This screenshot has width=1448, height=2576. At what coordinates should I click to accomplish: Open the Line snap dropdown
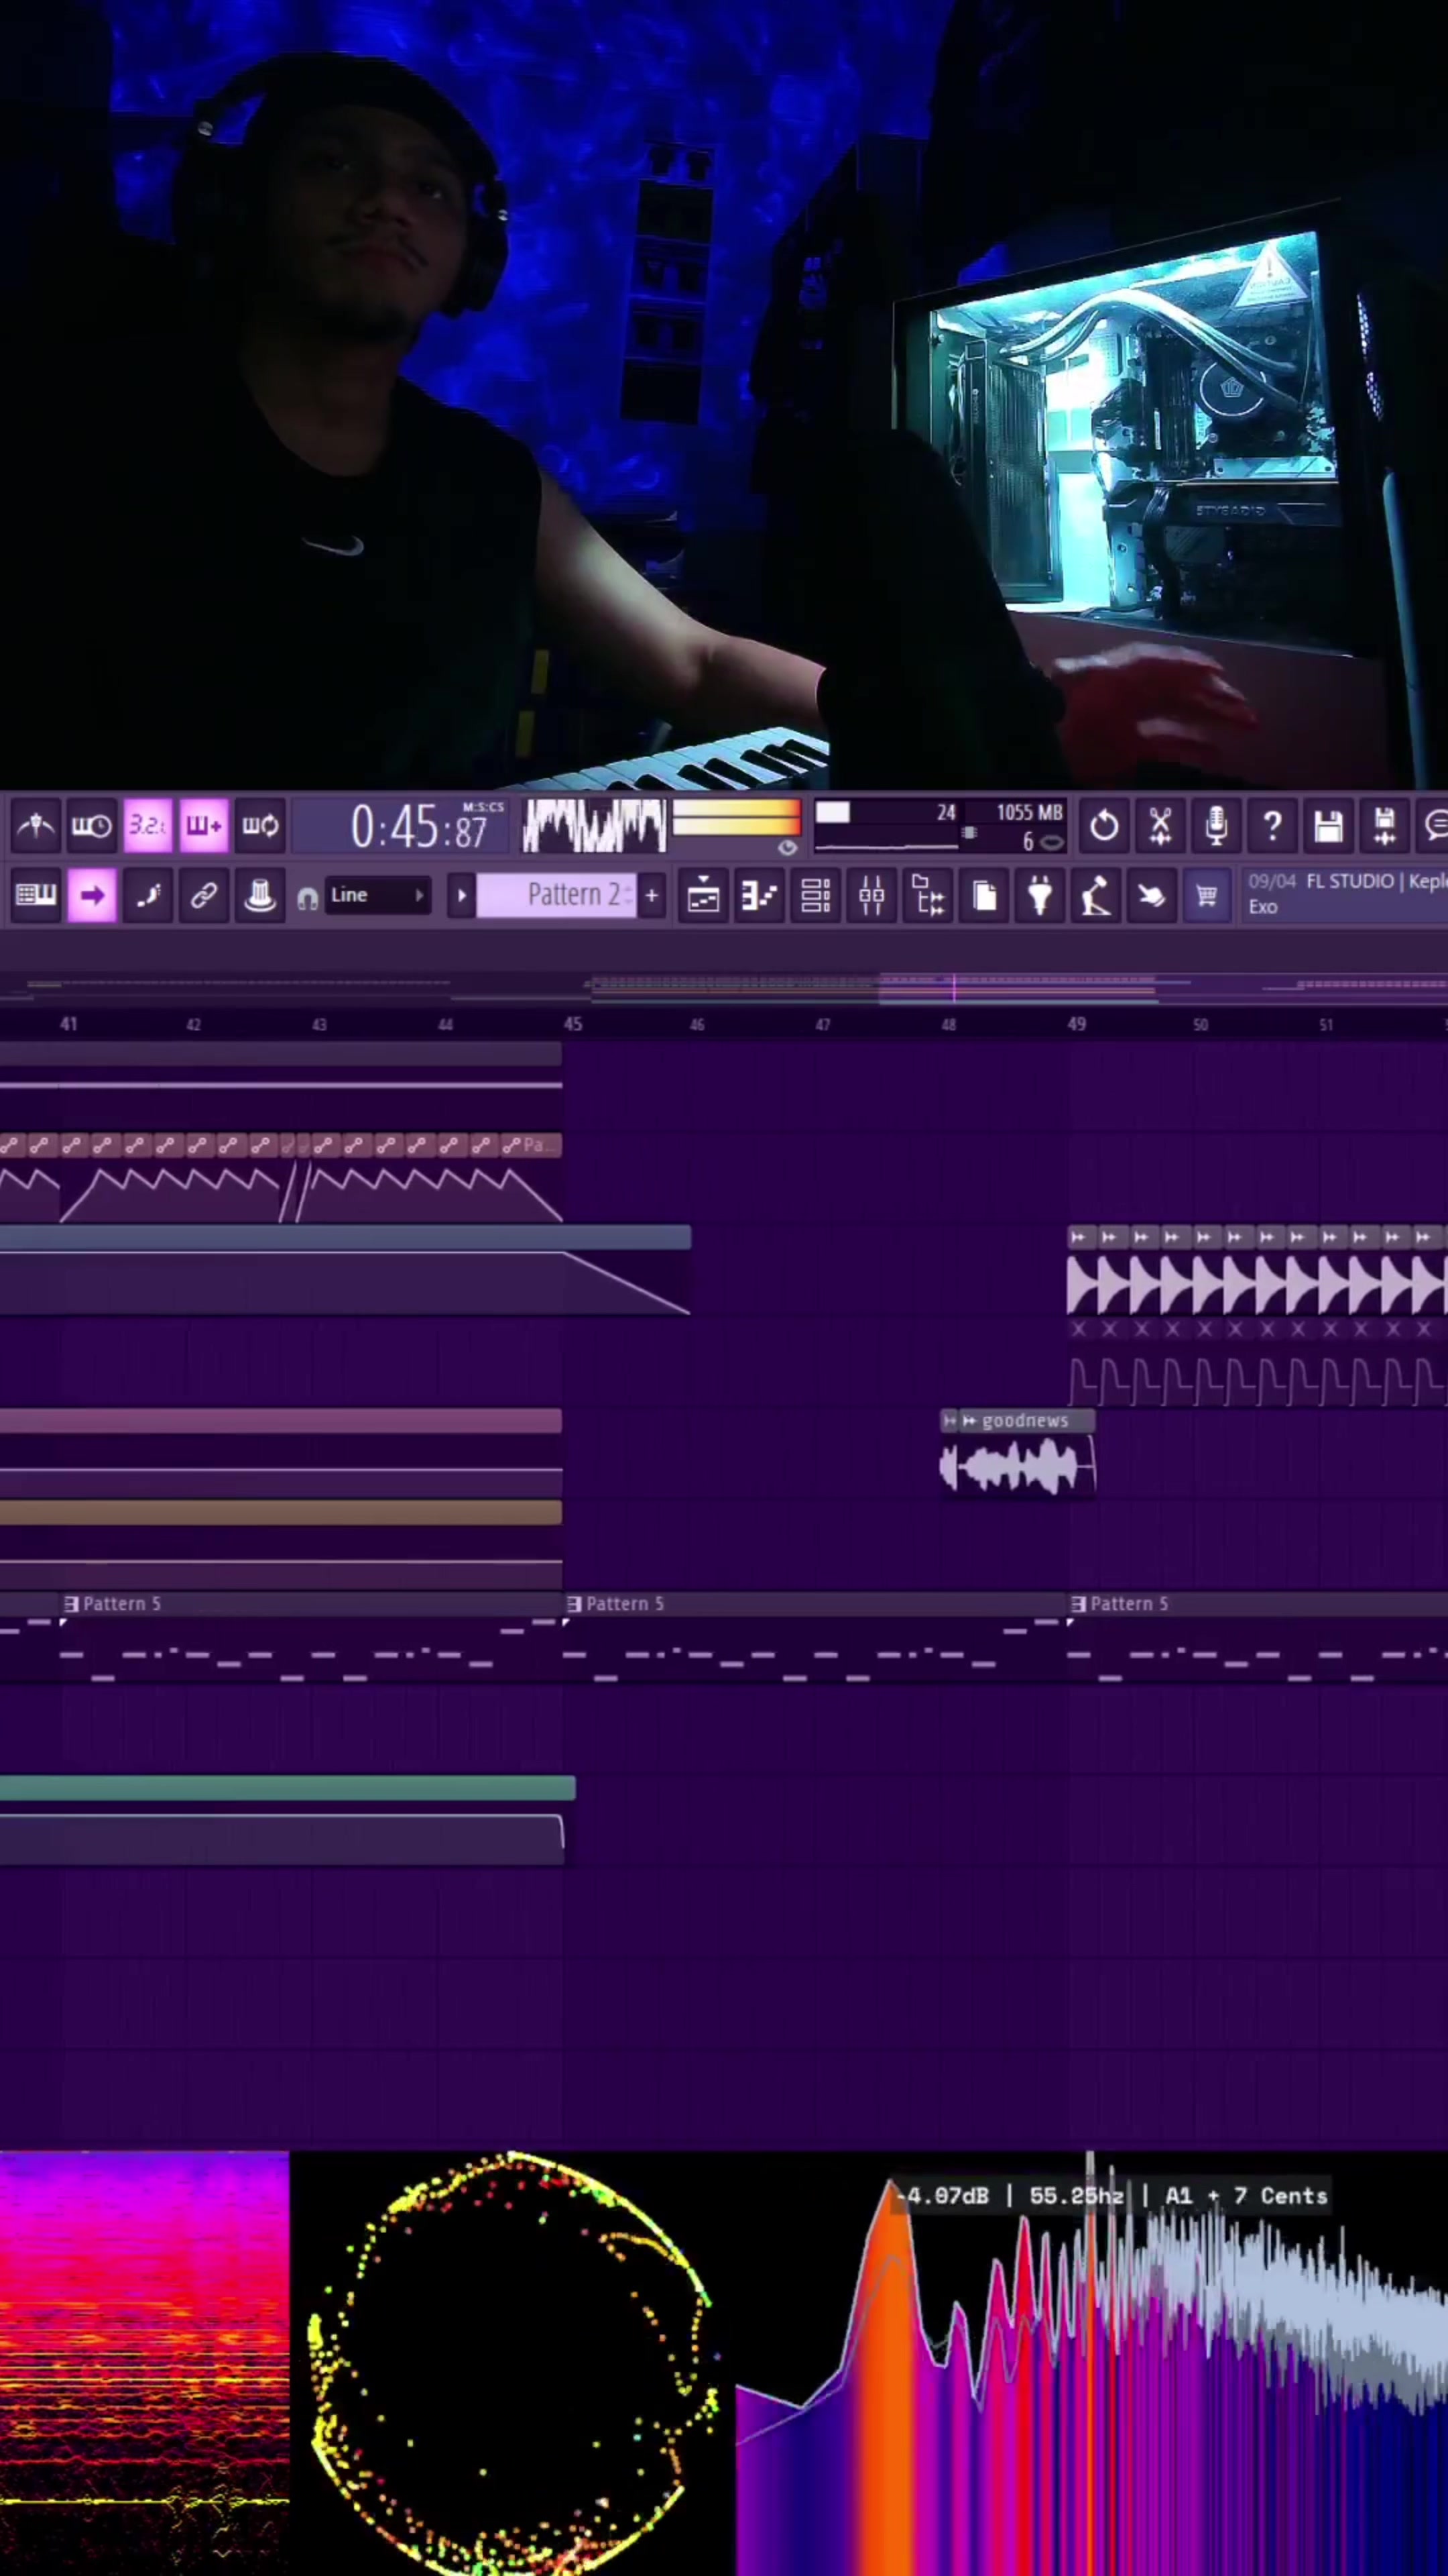coord(377,895)
